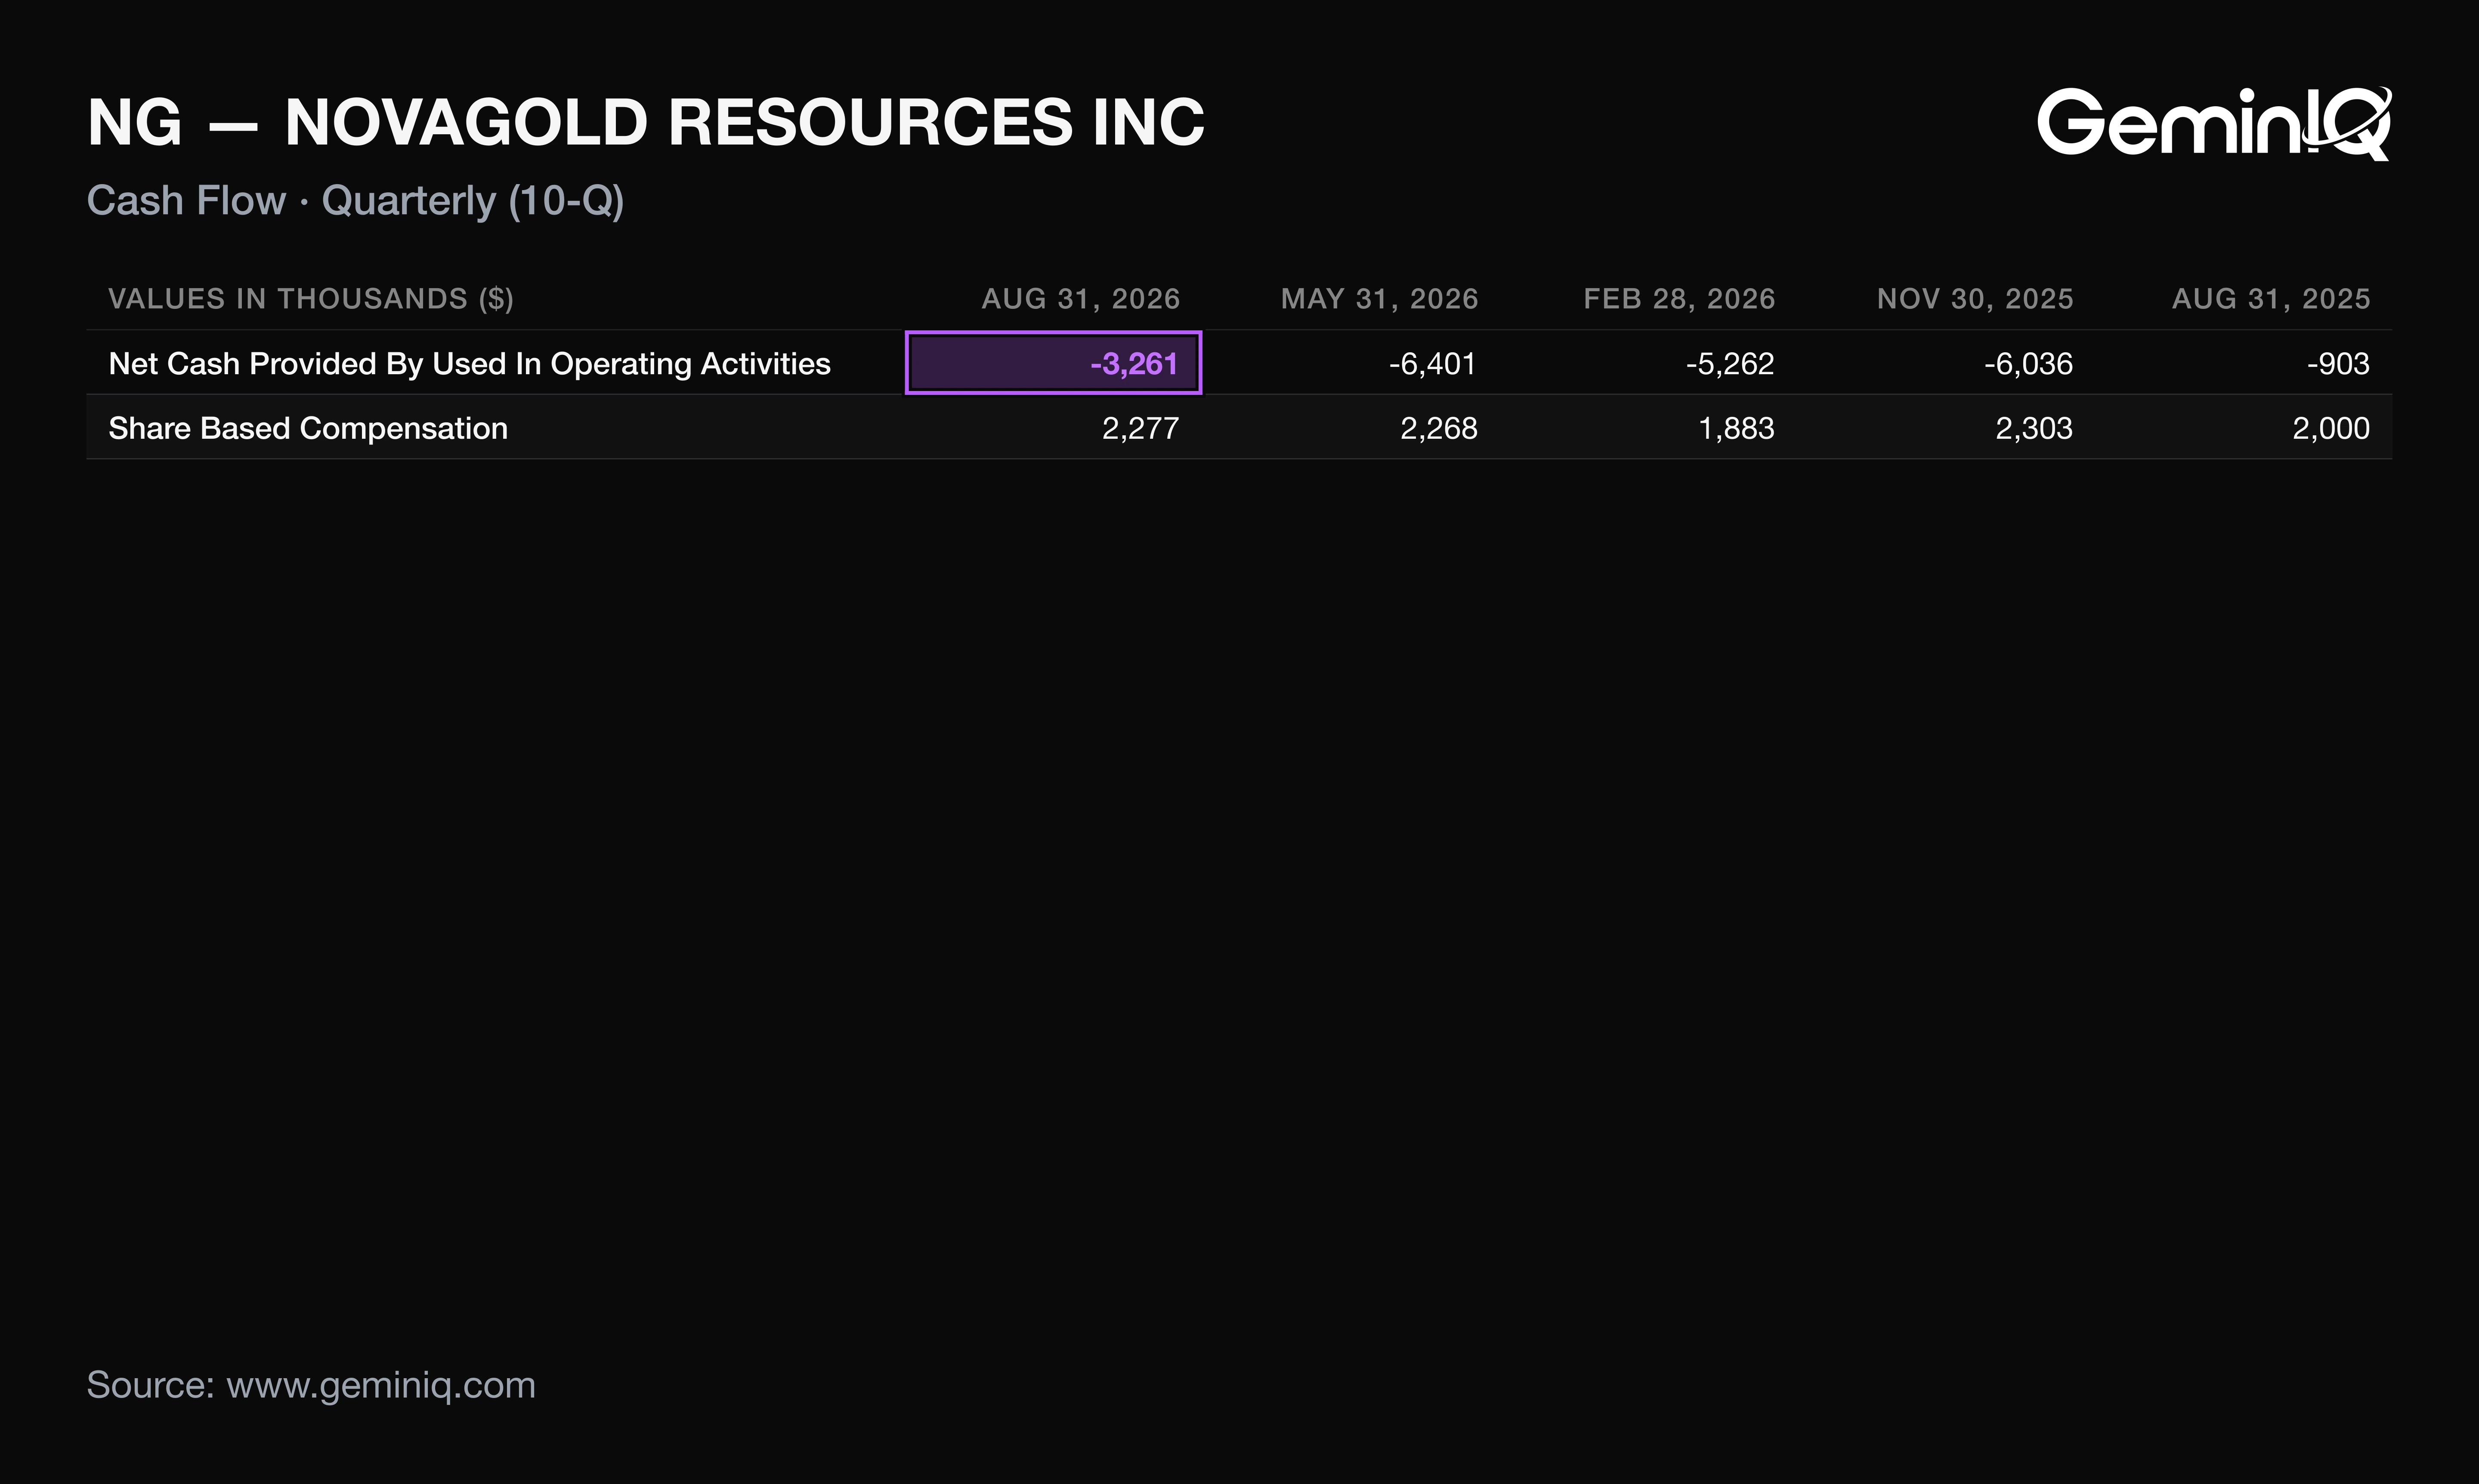Click the AUG 31, 2026 column header

pyautogui.click(x=1080, y=299)
